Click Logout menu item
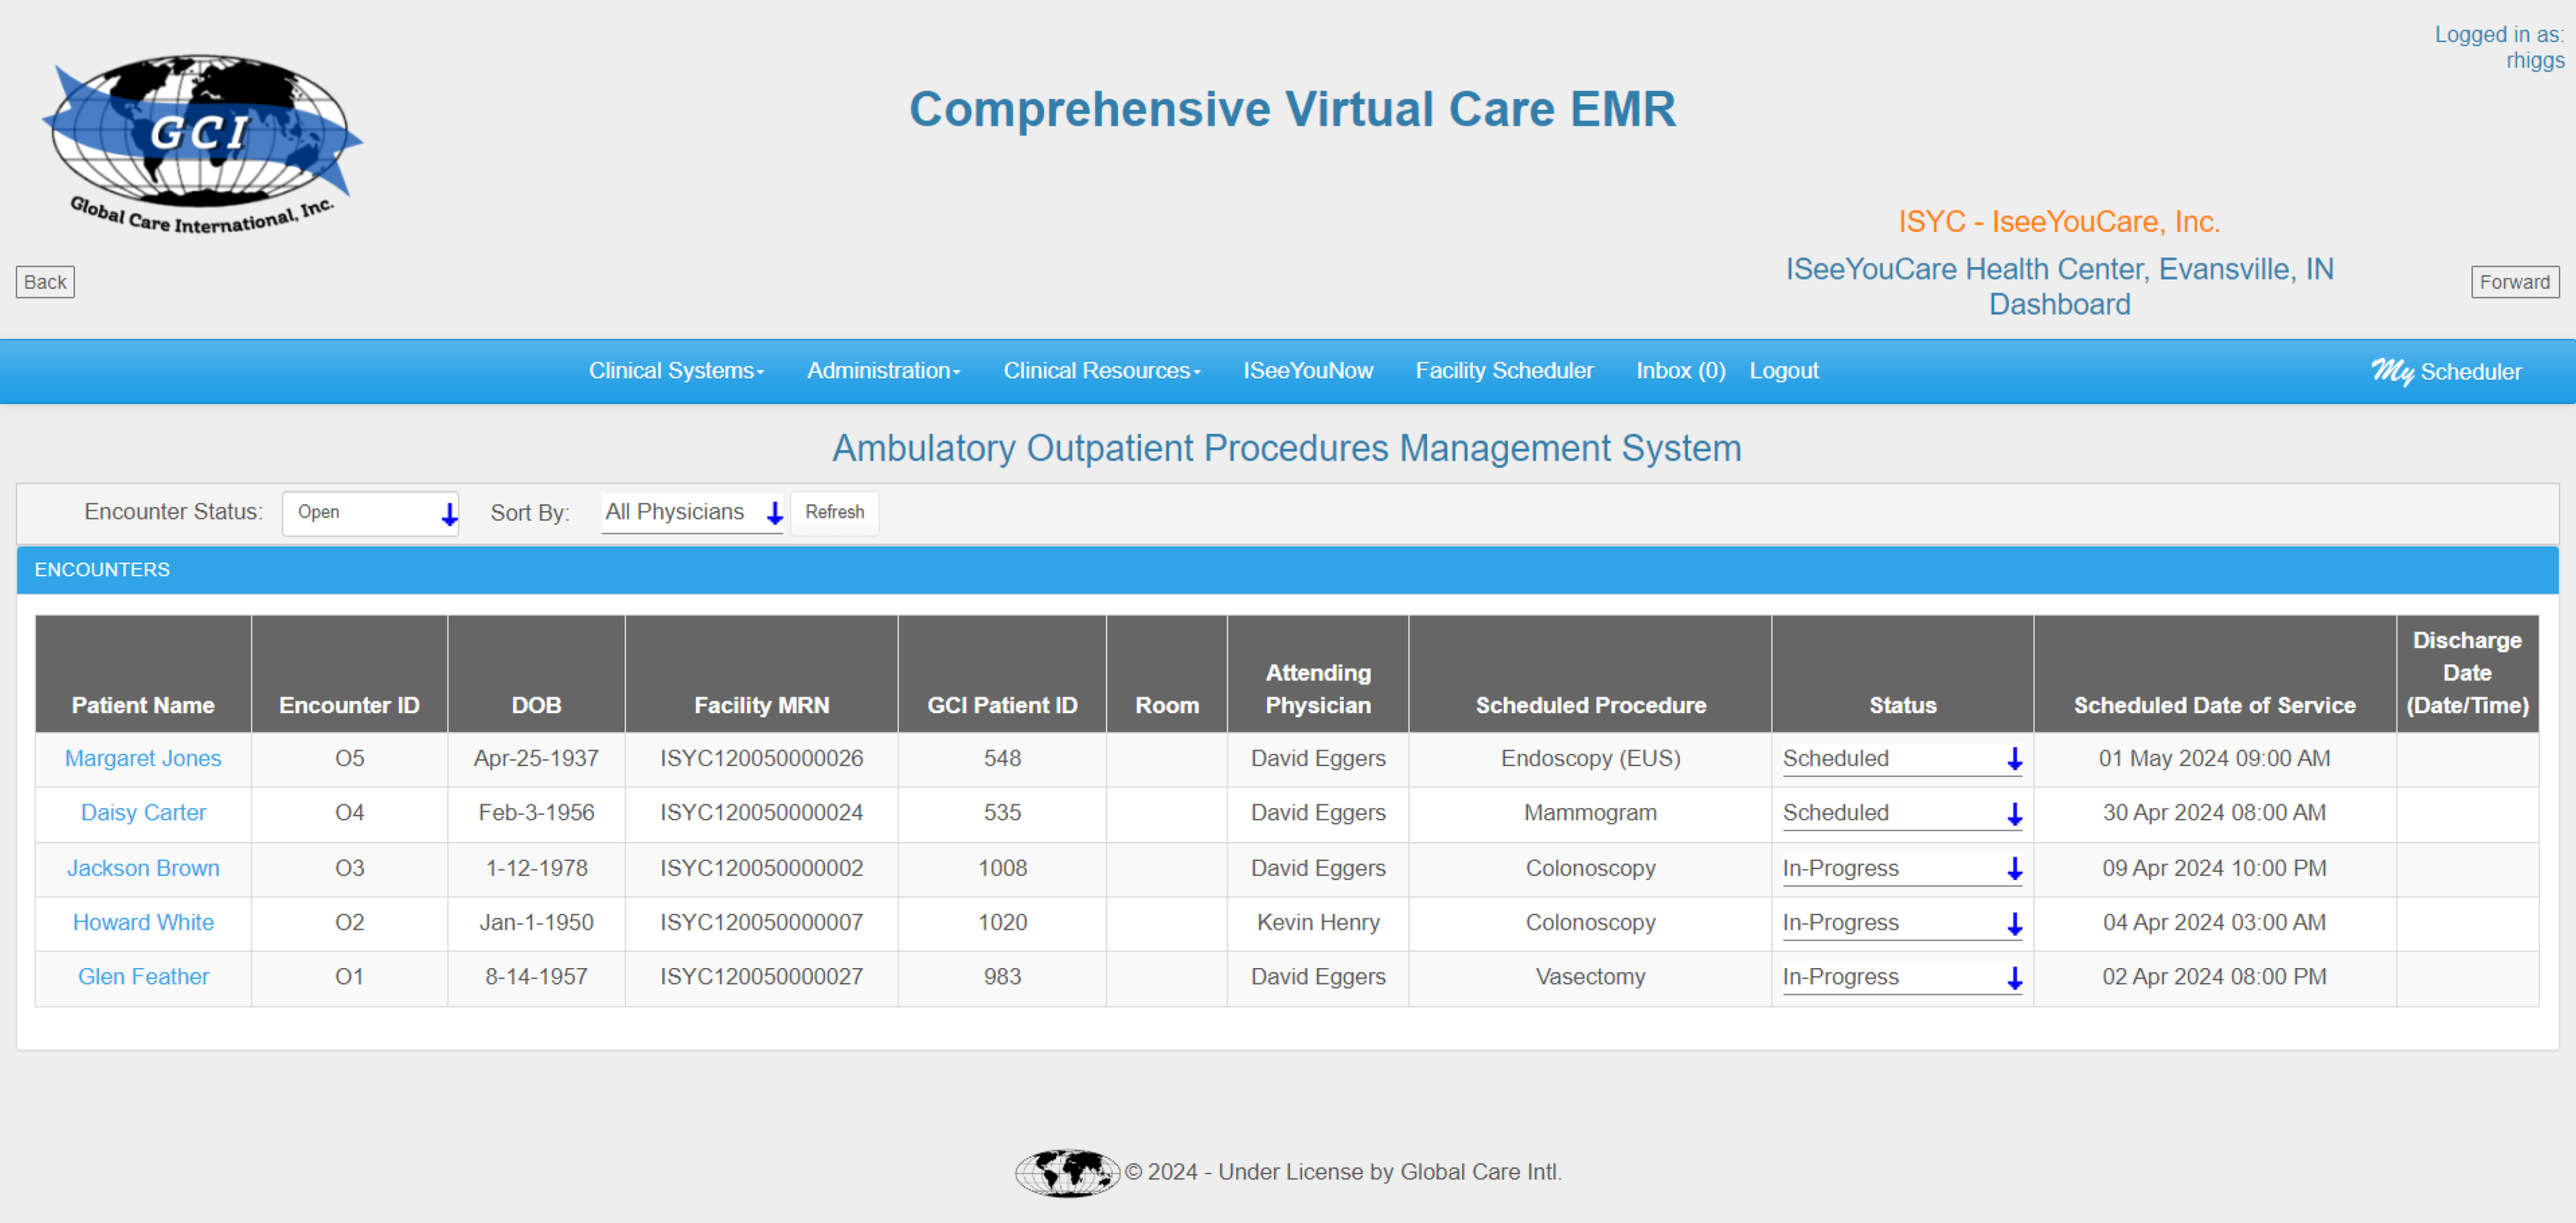This screenshot has width=2576, height=1223. point(1784,369)
